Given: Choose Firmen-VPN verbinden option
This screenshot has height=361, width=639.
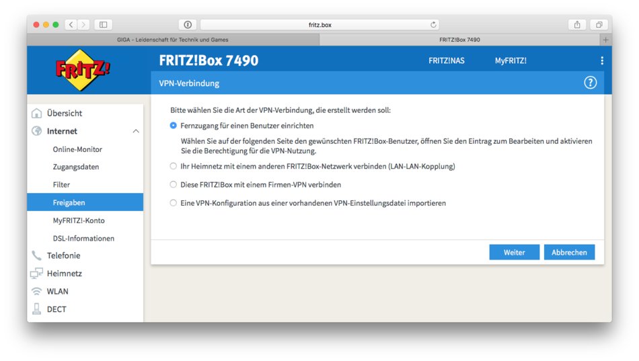Looking at the screenshot, I should click(x=174, y=184).
